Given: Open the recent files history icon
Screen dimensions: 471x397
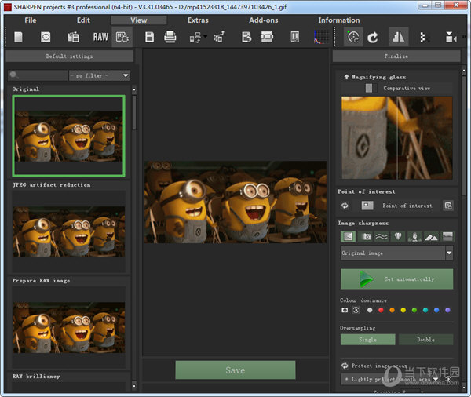Looking at the screenshot, I should 46,37.
